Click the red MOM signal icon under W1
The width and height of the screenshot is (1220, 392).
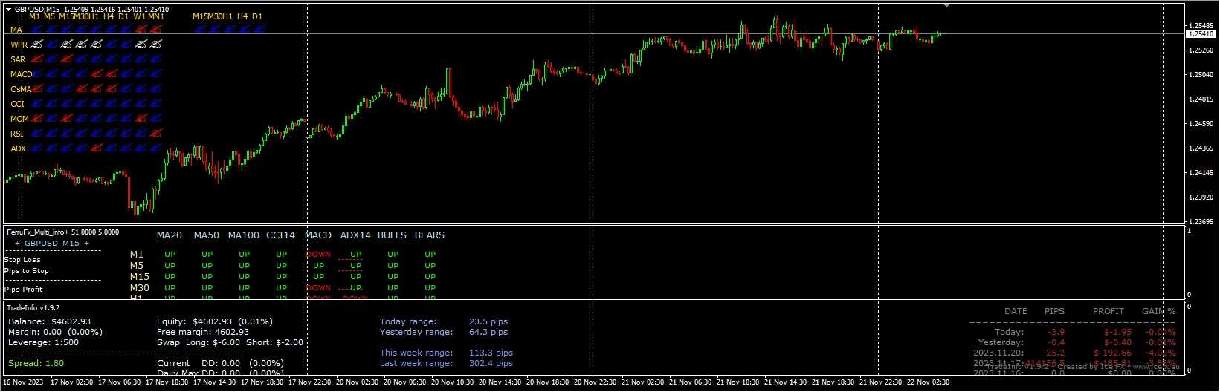click(x=141, y=118)
